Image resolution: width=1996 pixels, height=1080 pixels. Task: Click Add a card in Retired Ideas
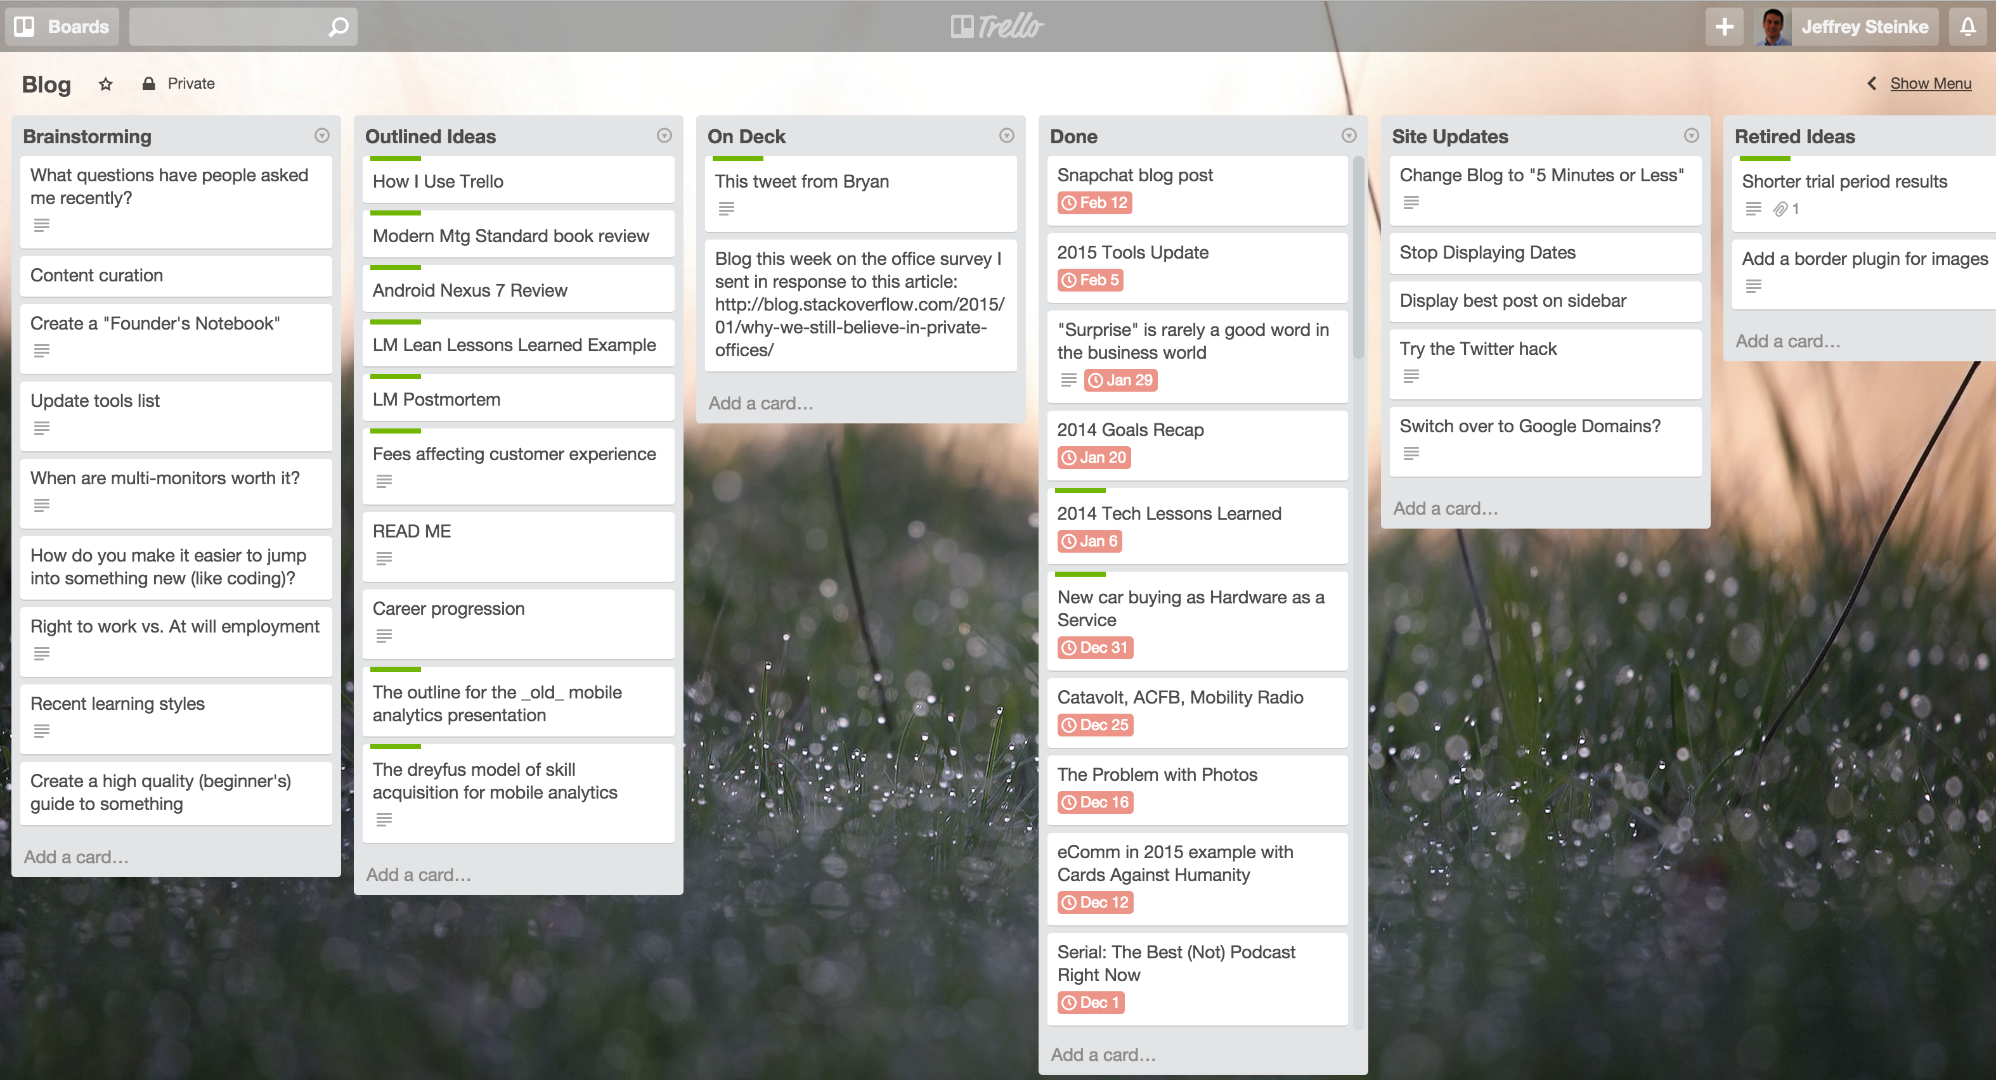coord(1788,341)
